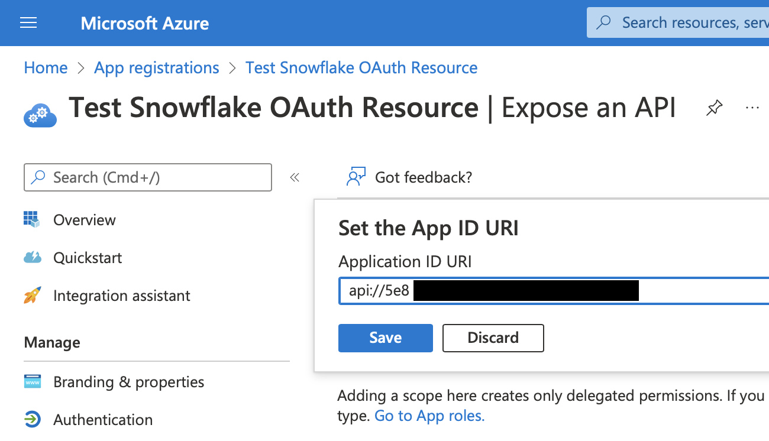The image size is (769, 441).
Task: Collapse the sidebar using the double chevron
Action: point(294,176)
